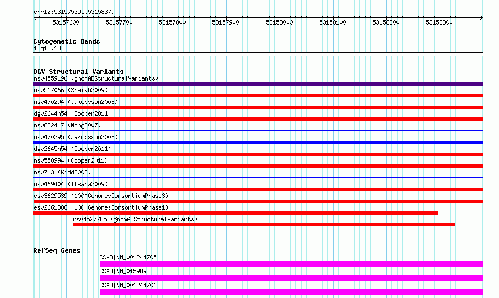Click ruler position 53157800
Image resolution: width=499 pixels, height=298 pixels.
[172, 22]
